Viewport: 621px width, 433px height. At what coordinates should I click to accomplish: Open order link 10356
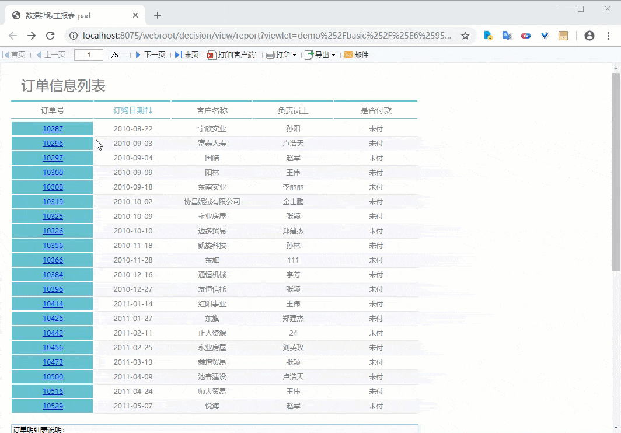(x=53, y=245)
